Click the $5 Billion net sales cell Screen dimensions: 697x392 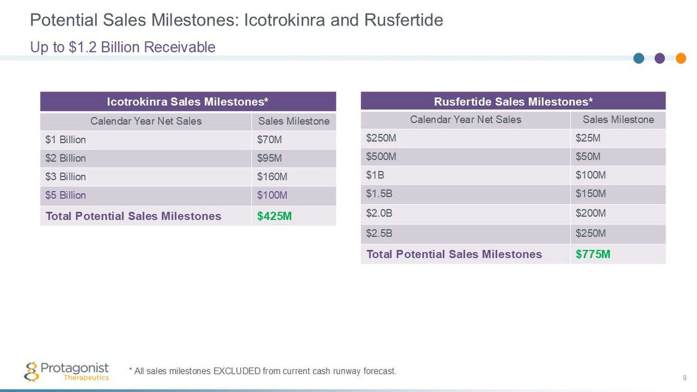(66, 195)
